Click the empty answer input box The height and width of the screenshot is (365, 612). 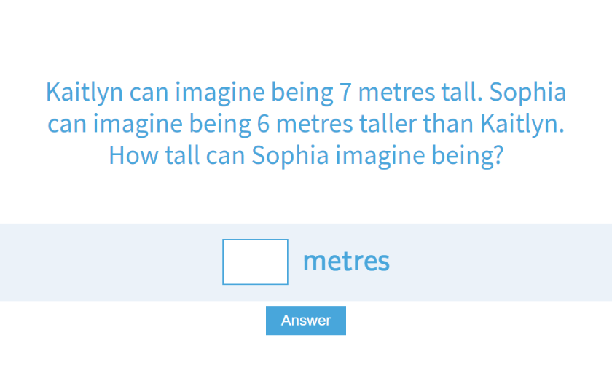(x=255, y=262)
